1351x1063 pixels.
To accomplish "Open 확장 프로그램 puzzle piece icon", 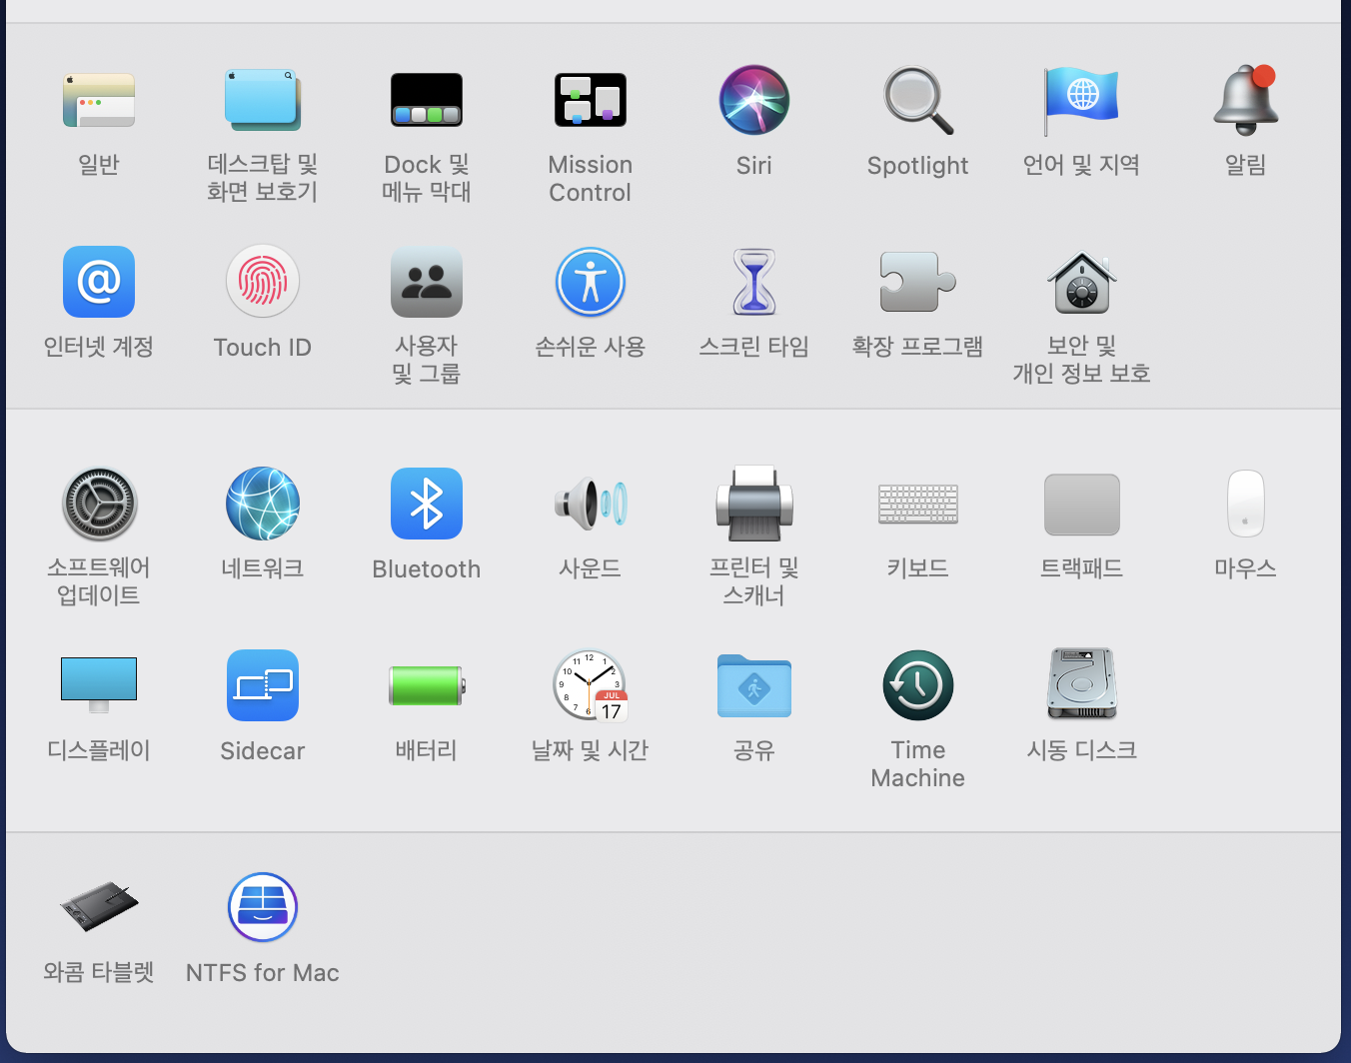I will click(918, 282).
